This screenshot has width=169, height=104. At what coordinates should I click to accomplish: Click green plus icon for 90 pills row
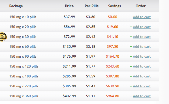point(131,57)
